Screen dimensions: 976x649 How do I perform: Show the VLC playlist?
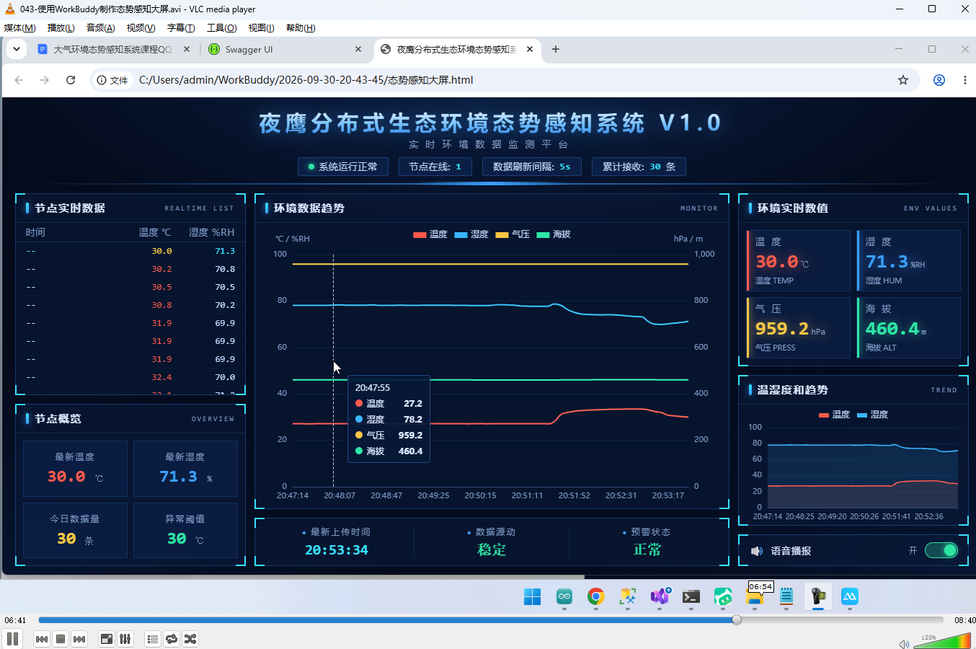coord(153,639)
